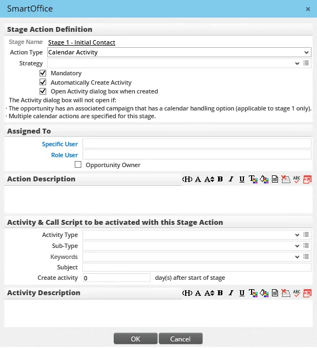Screen dimensions: 317x348
Task: Open fill color bucket in Activity Description toolbar
Action: click(x=264, y=293)
